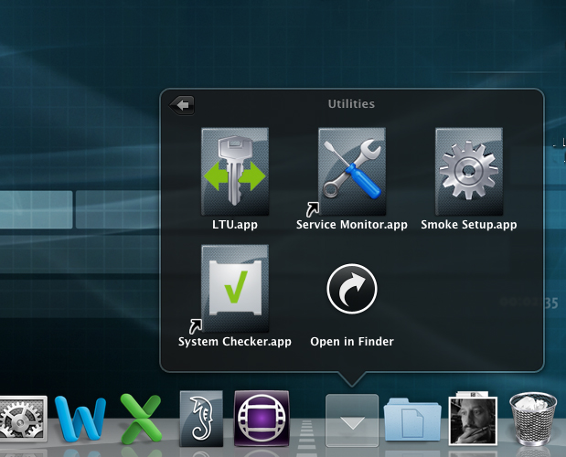Open Smoke Setup.app gear icon
The height and width of the screenshot is (457, 566).
pos(469,171)
